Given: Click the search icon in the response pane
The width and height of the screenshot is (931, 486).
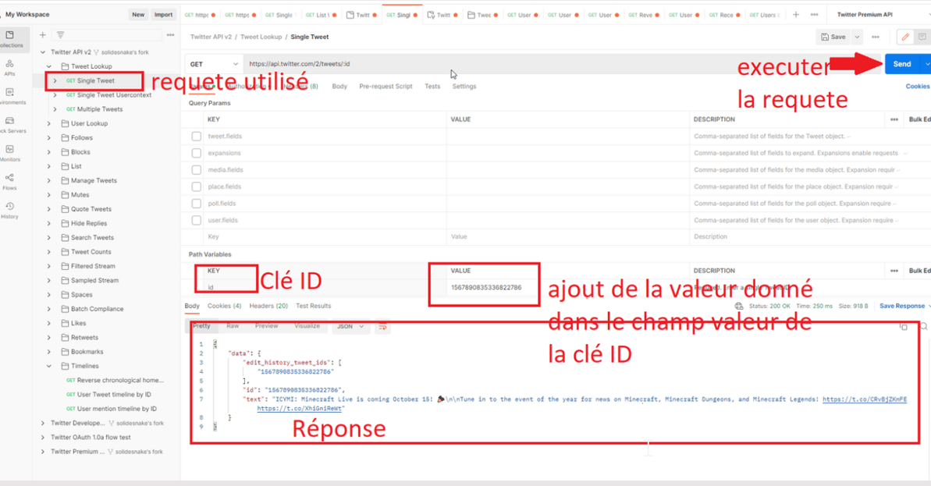Looking at the screenshot, I should coord(923,326).
